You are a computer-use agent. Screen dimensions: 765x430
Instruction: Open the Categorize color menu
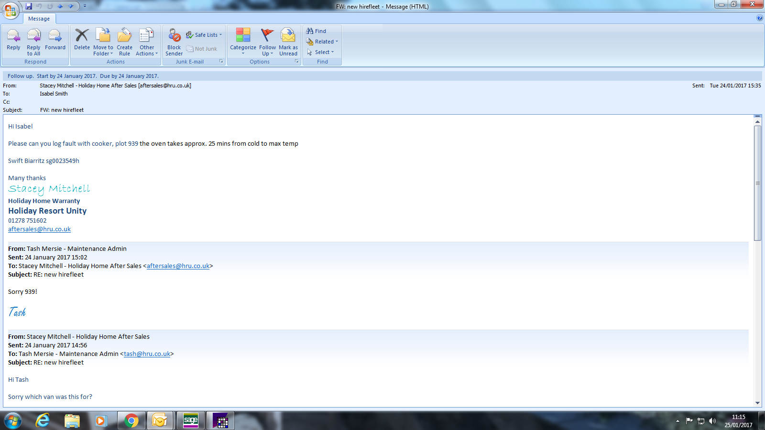pyautogui.click(x=243, y=42)
